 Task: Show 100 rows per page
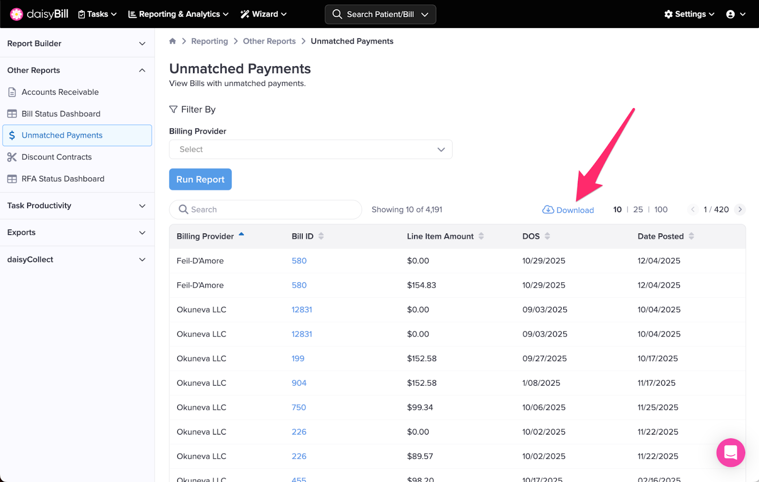tap(661, 210)
